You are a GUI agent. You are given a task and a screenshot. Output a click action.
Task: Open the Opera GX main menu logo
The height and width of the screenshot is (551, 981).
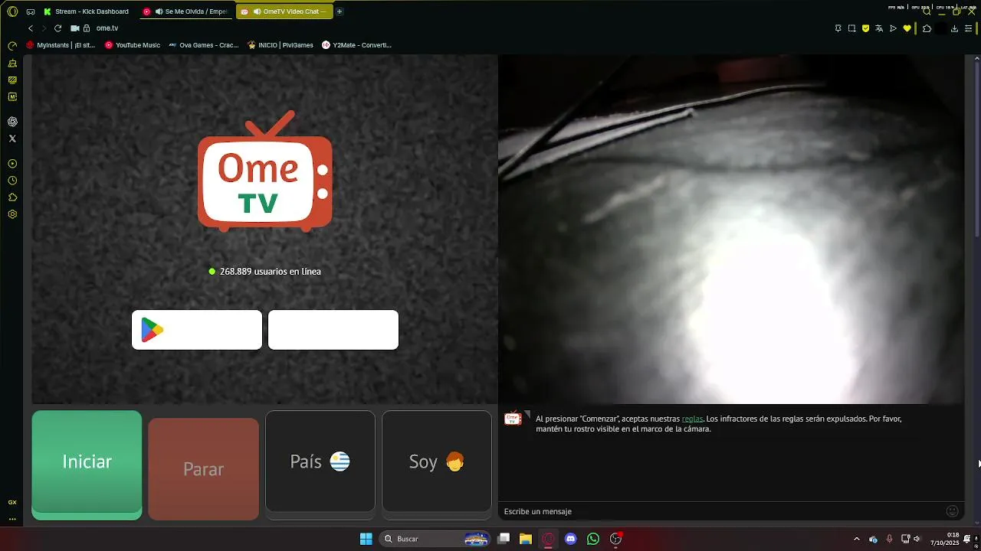pos(12,11)
